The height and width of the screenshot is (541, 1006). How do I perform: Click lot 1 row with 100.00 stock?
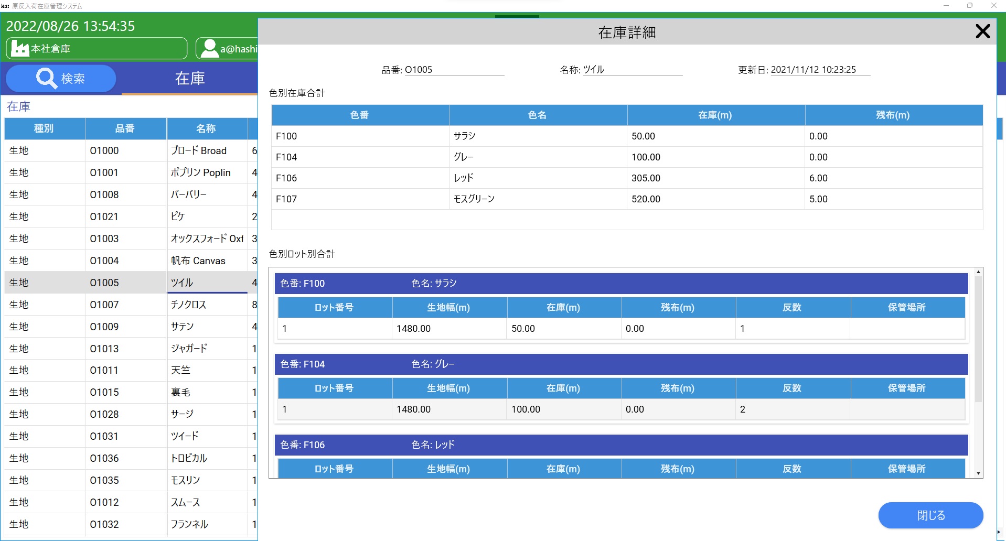point(622,409)
